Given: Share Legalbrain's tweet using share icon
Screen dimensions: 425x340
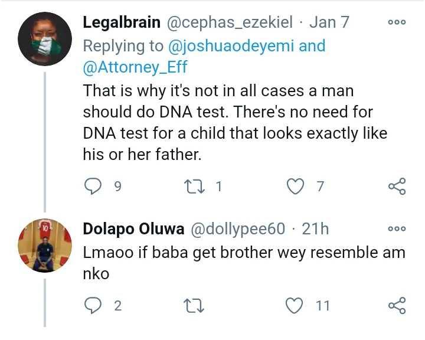Looking at the screenshot, I should click(397, 187).
